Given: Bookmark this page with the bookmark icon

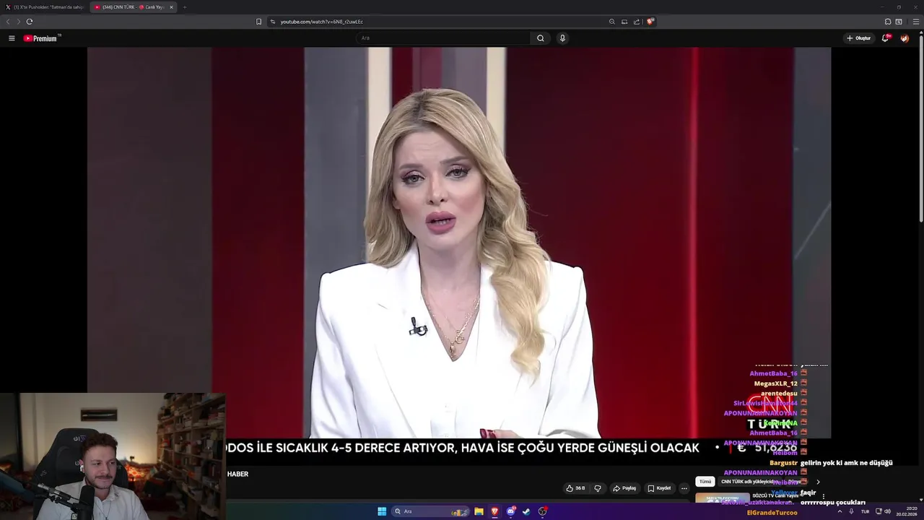Looking at the screenshot, I should (x=258, y=22).
